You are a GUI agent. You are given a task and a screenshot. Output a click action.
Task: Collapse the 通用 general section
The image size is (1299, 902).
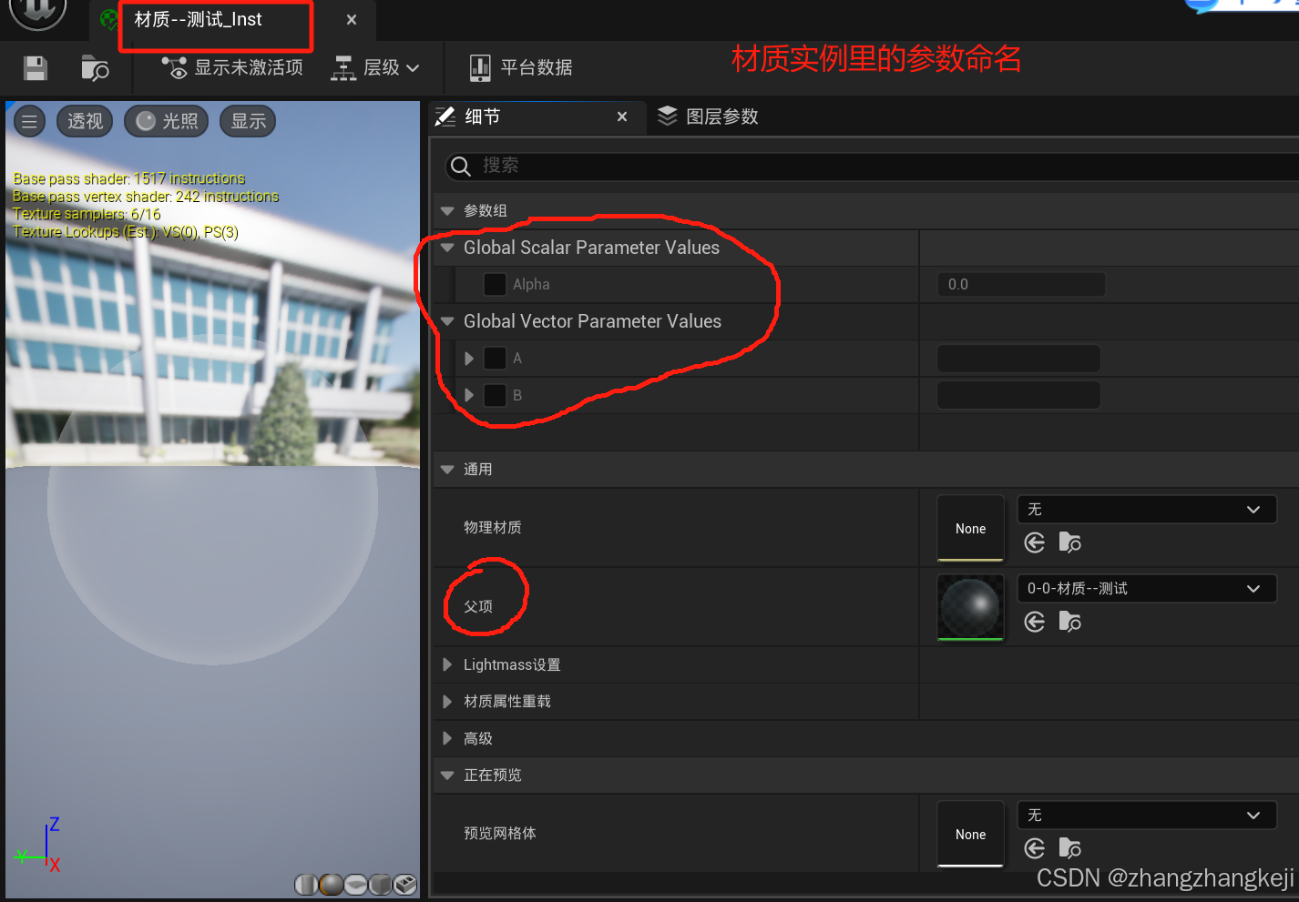[x=447, y=470]
